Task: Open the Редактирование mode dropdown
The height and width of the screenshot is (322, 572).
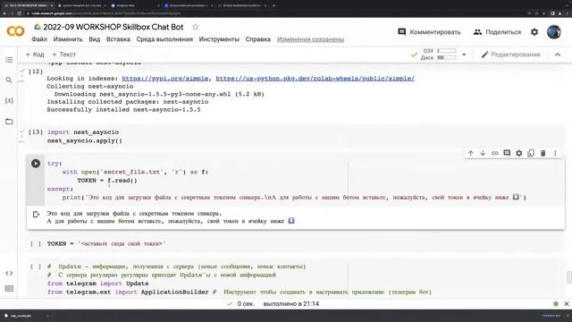Action: coord(510,55)
